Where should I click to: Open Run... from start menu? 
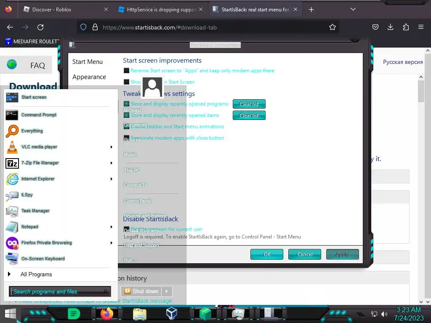[x=130, y=260]
